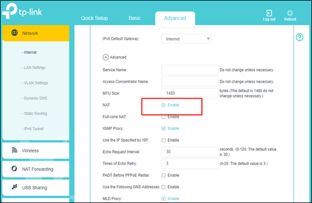Open IPv6 Tunnel settings
The width and height of the screenshot is (312, 203).
33,129
